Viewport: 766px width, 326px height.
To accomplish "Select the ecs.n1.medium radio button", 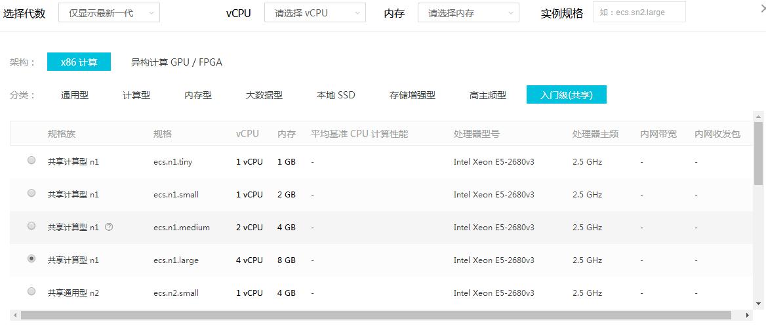I will [31, 226].
